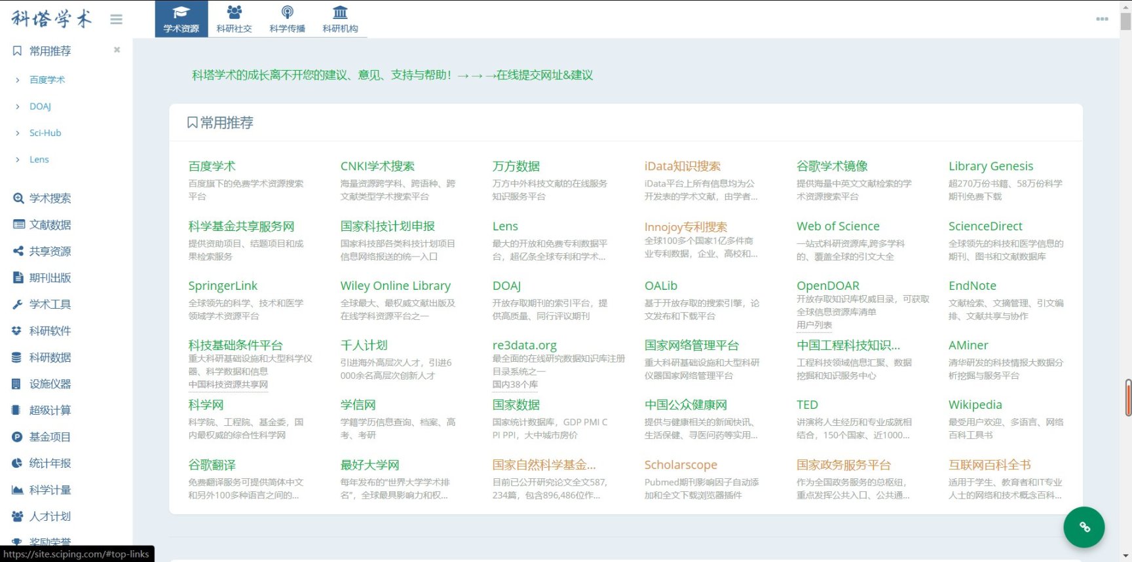The width and height of the screenshot is (1132, 562).
Task: Open the 科学基金共享服务网 card link
Action: point(241,226)
